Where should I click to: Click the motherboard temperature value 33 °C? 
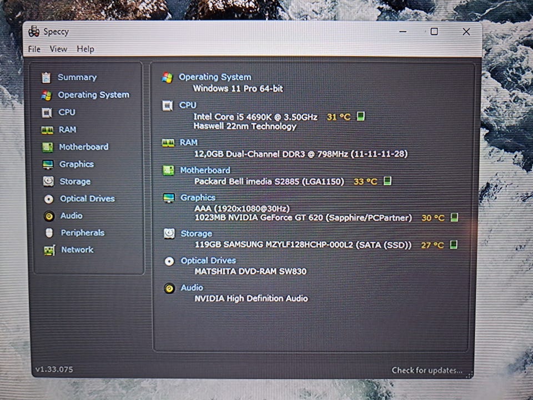(x=365, y=182)
